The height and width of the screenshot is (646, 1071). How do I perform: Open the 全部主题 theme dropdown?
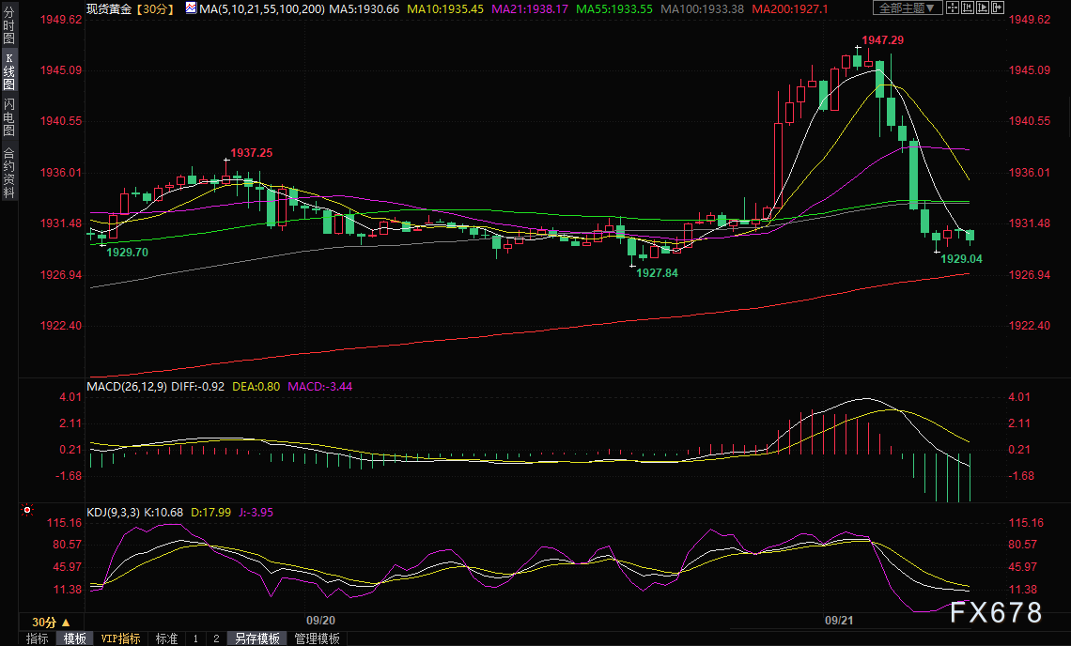[x=907, y=8]
